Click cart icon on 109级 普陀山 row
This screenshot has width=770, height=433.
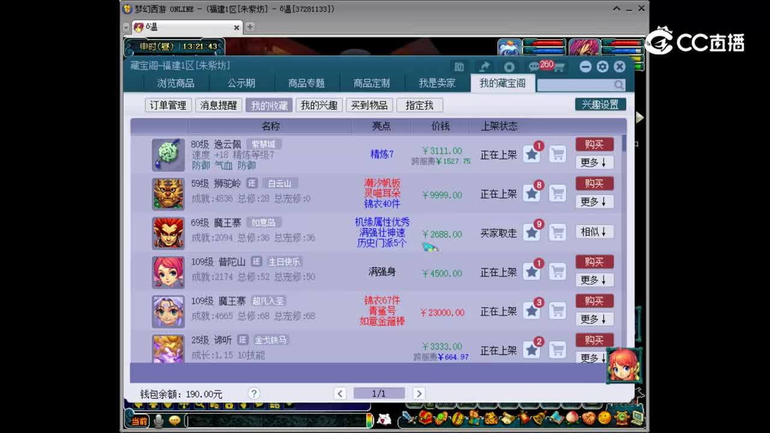click(x=558, y=272)
